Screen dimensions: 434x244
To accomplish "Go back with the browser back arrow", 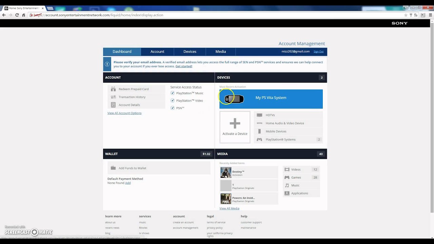I will (4, 15).
